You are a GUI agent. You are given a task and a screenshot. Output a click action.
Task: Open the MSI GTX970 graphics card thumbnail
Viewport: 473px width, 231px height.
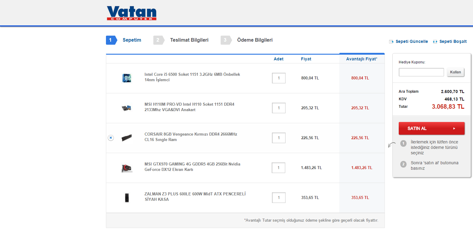(127, 168)
